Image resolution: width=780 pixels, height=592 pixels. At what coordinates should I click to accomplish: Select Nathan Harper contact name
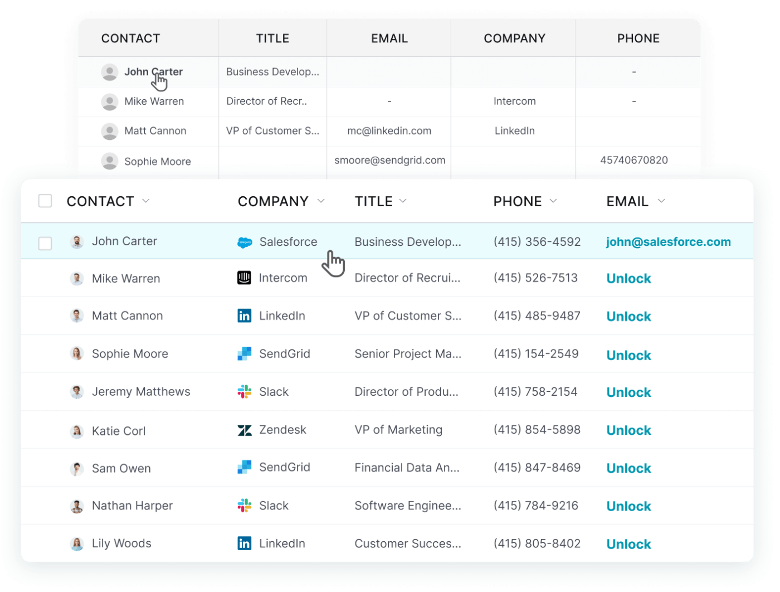(133, 506)
